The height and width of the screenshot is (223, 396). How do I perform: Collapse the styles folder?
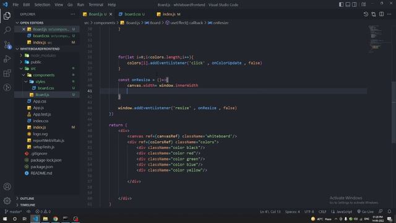[47, 82]
